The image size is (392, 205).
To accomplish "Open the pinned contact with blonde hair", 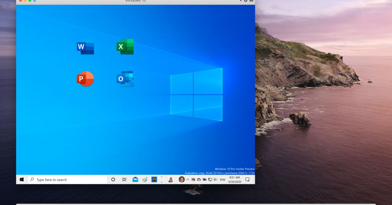I will coord(171,179).
